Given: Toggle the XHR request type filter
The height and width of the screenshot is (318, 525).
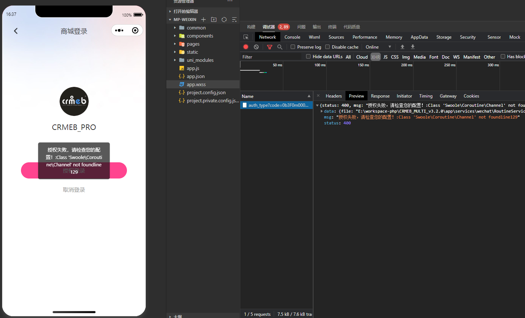Looking at the screenshot, I should (x=376, y=57).
